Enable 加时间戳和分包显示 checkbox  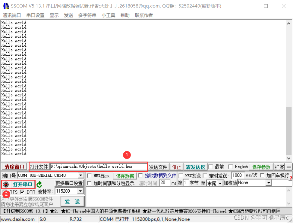(x=89, y=183)
